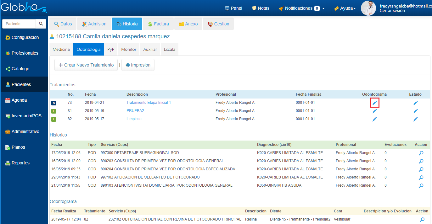Focus the Paciente search field

20,24
